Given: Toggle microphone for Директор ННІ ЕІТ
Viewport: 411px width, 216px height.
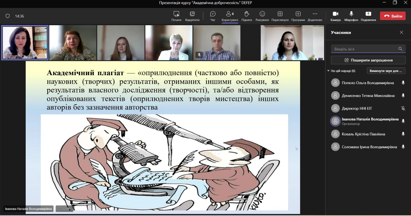Looking at the screenshot, I should [403, 109].
